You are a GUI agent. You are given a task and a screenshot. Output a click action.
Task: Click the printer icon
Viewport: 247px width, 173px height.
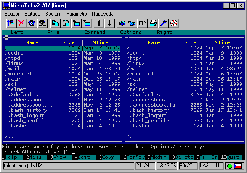click(x=153, y=23)
